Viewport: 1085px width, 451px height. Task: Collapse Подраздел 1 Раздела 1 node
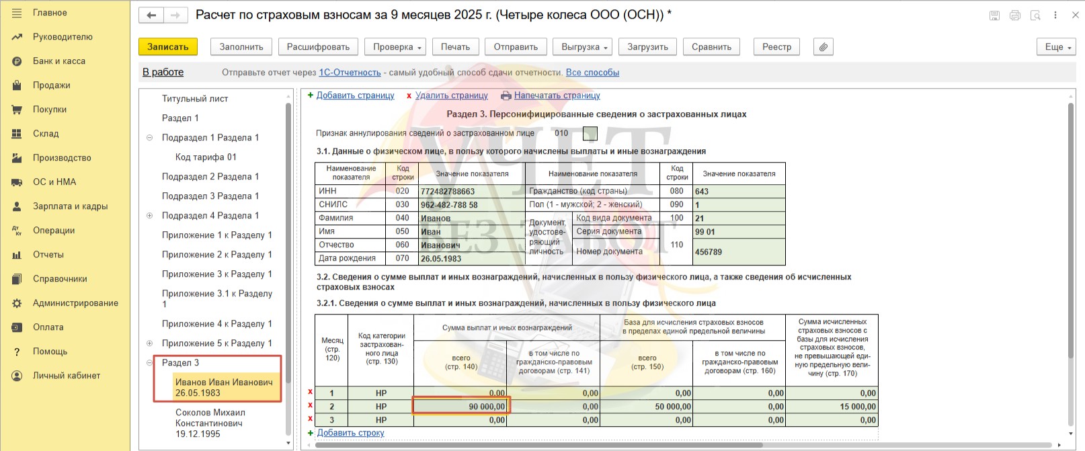(x=149, y=137)
